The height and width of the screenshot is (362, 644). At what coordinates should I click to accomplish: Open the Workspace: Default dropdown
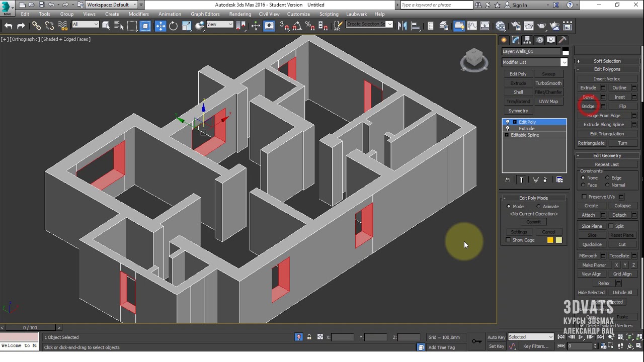pyautogui.click(x=111, y=5)
